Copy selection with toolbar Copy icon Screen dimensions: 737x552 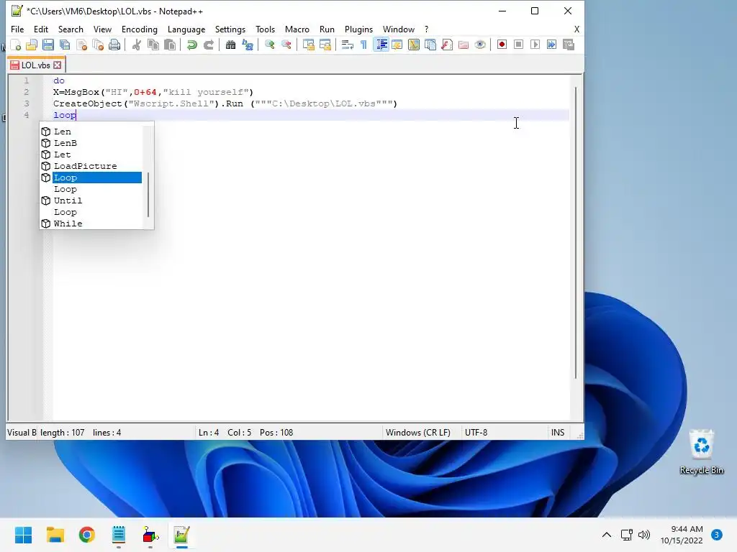tap(153, 45)
